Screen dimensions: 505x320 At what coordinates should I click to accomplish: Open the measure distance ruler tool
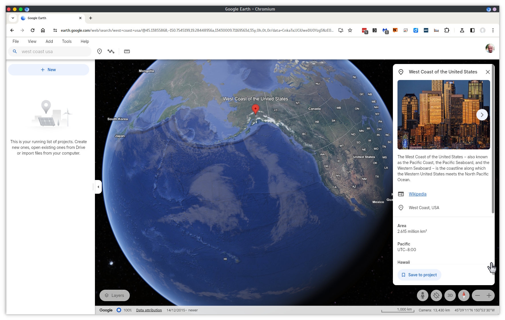click(127, 51)
